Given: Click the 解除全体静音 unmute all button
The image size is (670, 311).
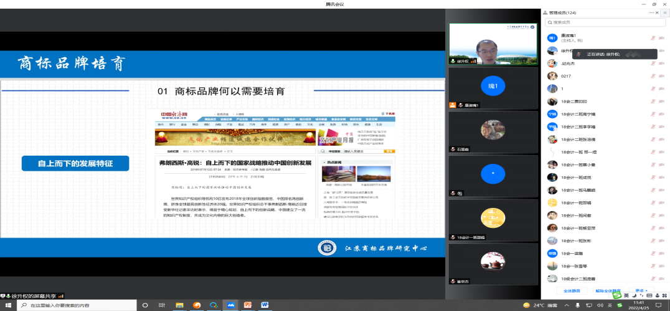Looking at the screenshot, I should (608, 291).
